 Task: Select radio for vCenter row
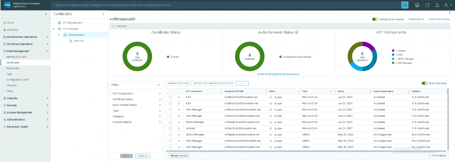pyautogui.click(x=170, y=128)
